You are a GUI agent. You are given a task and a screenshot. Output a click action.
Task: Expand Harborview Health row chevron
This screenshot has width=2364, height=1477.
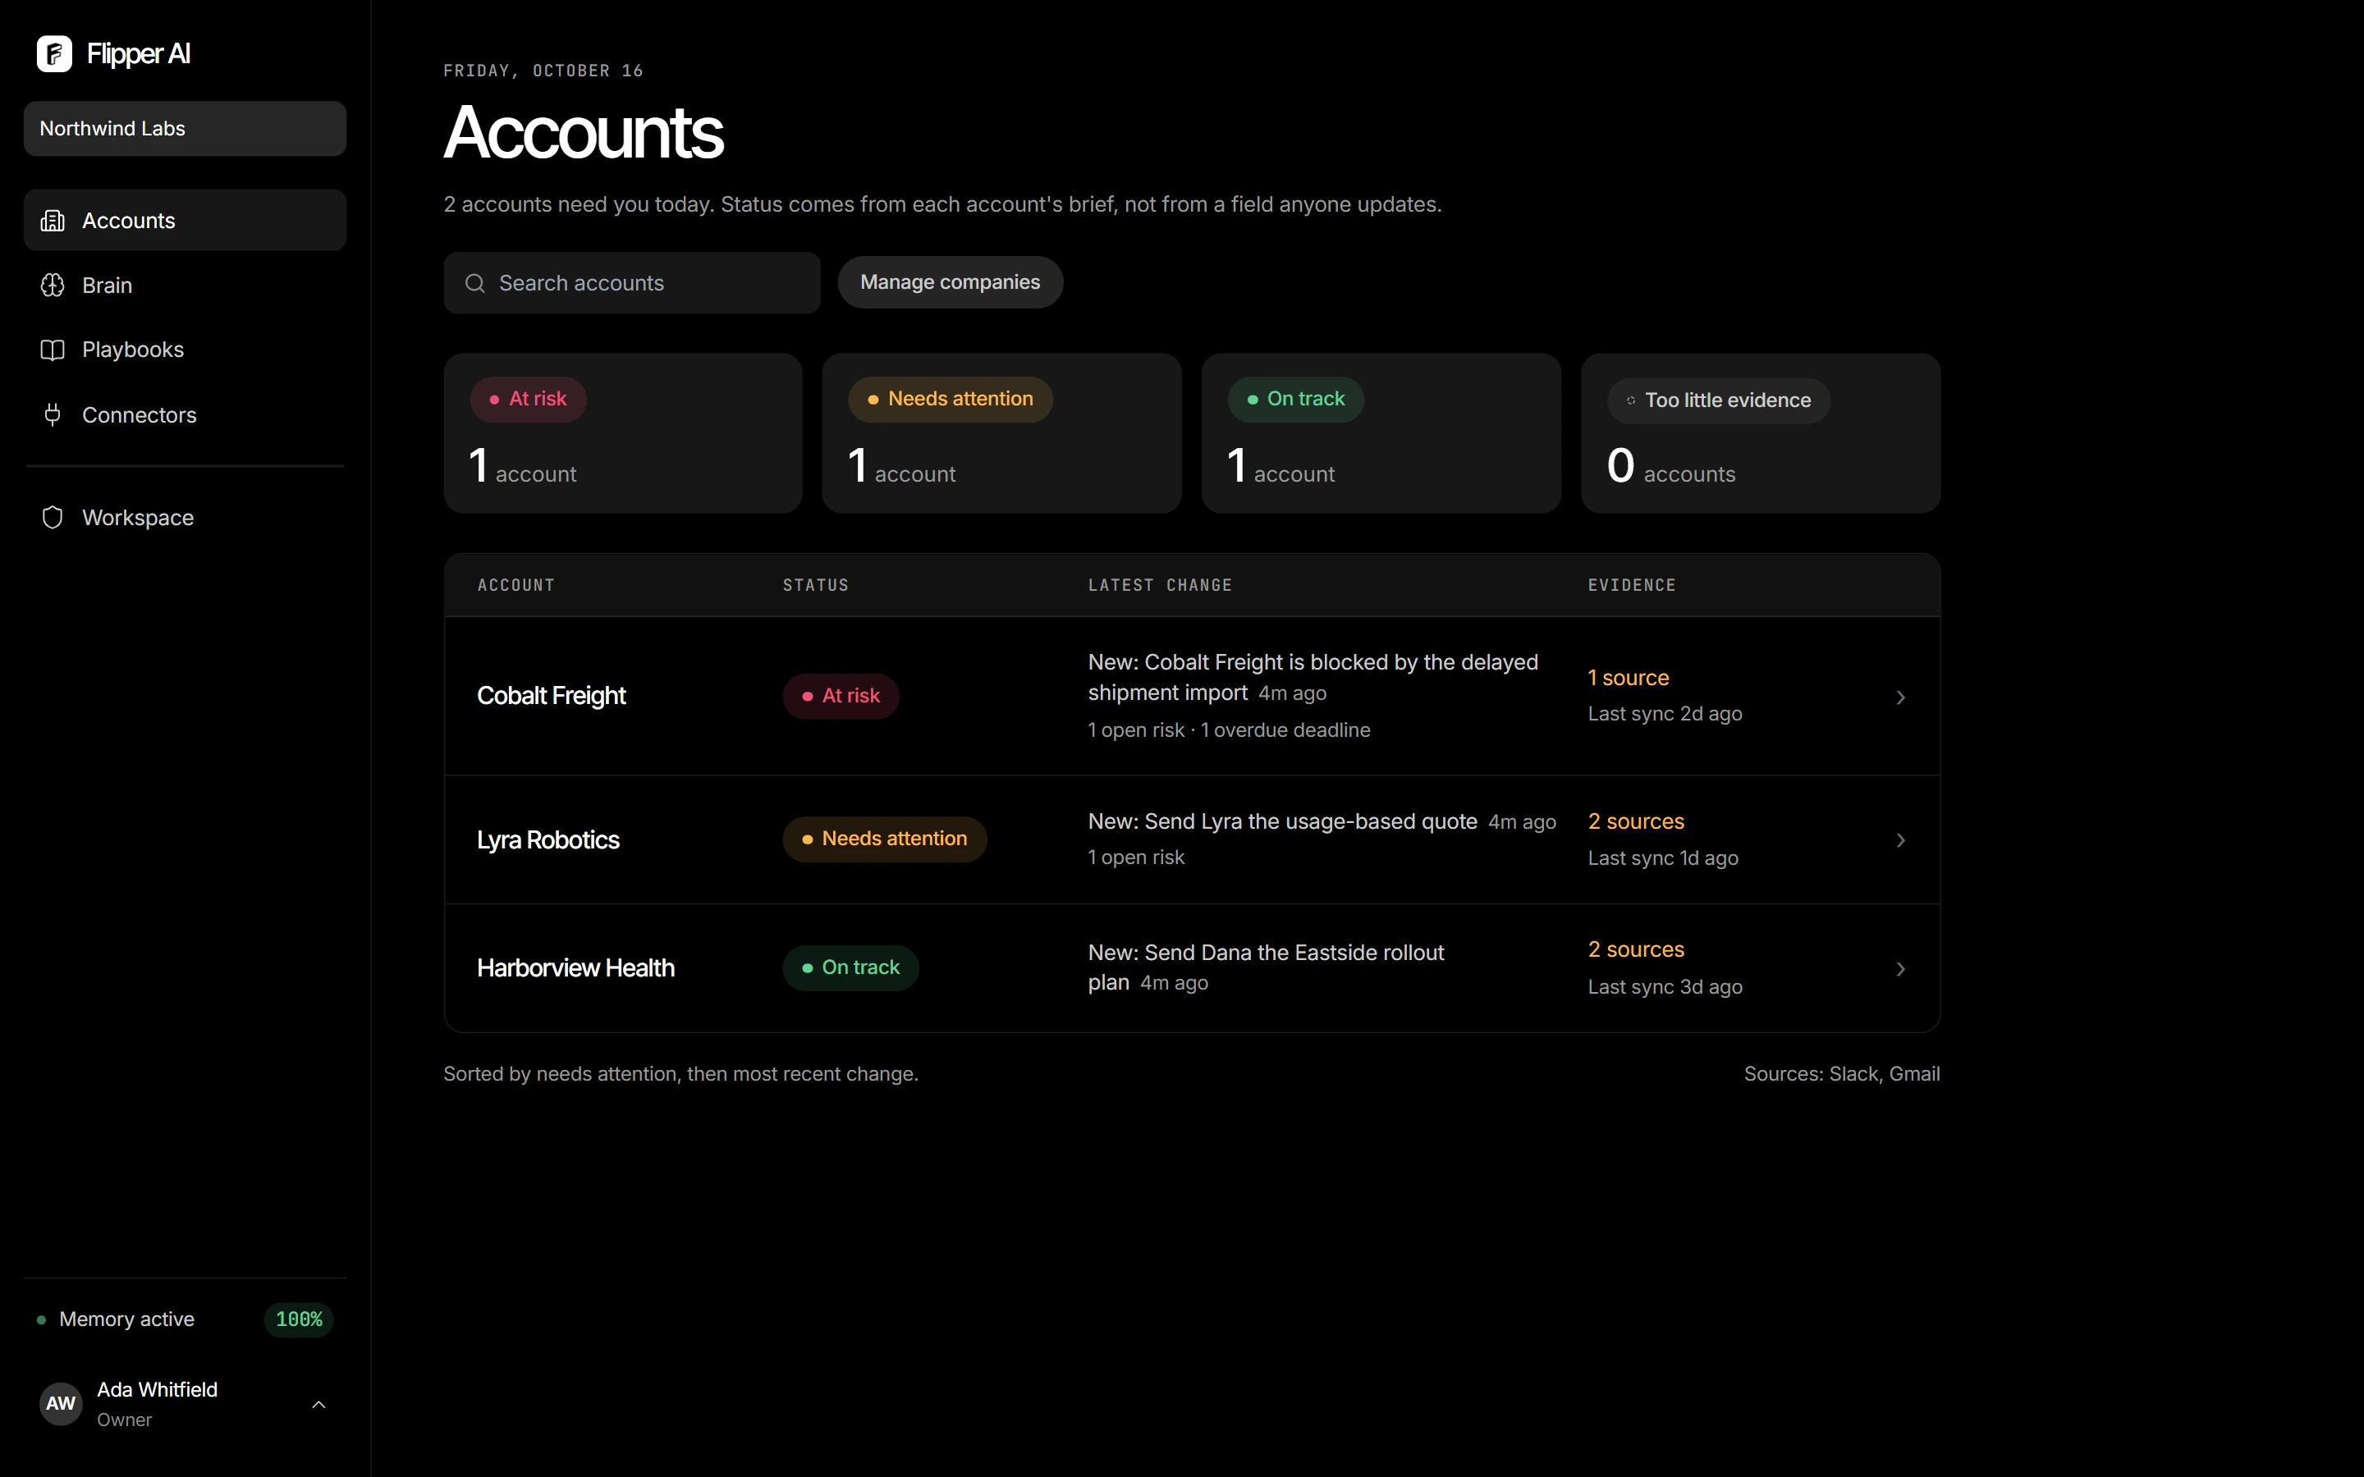[1900, 969]
